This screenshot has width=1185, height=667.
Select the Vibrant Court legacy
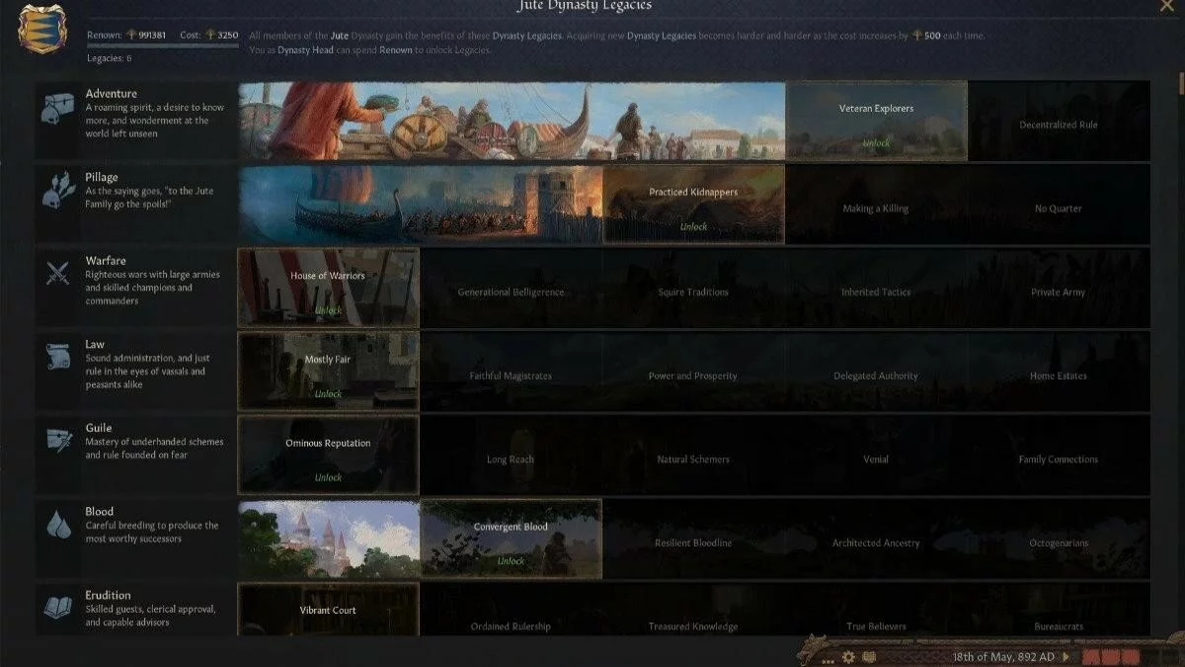pos(328,610)
